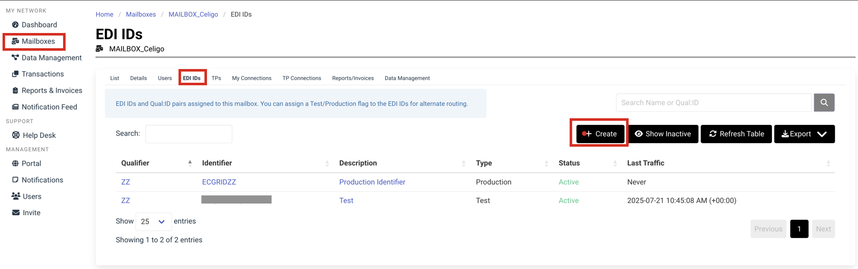Screen dimensions: 858x269
Task: Click the Refresh Table button
Action: coord(736,134)
